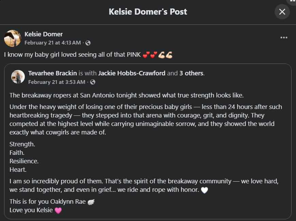
Task: Click the flexing biceps emoji in the caption
Action: 165,55
